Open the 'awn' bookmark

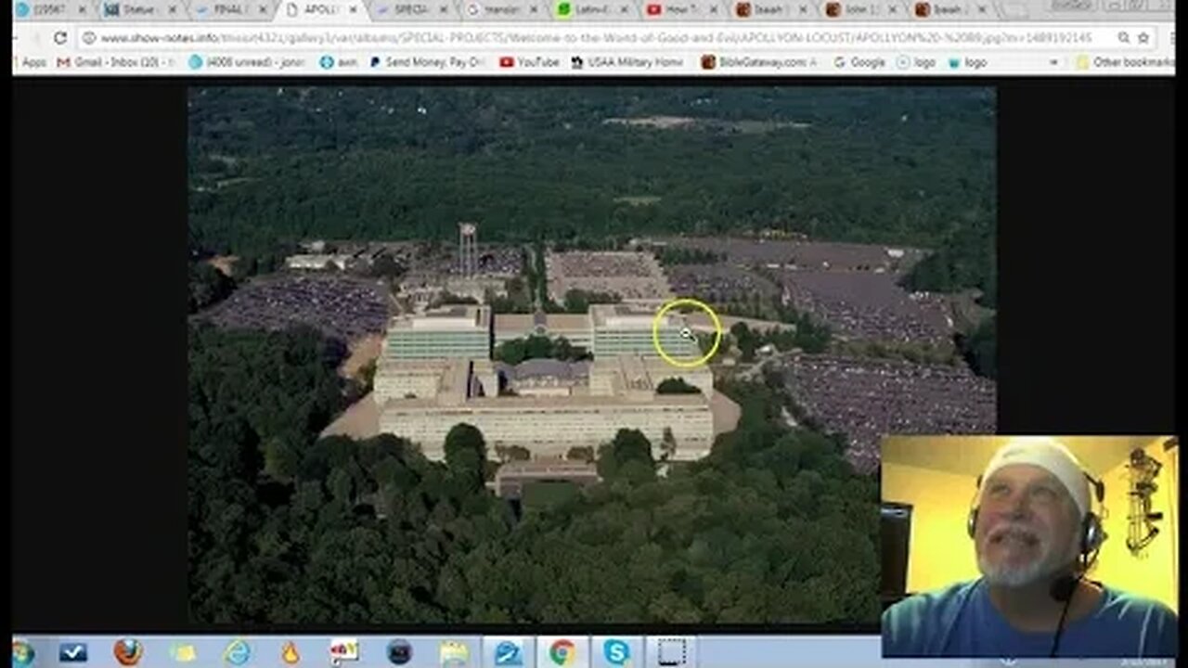tap(339, 62)
